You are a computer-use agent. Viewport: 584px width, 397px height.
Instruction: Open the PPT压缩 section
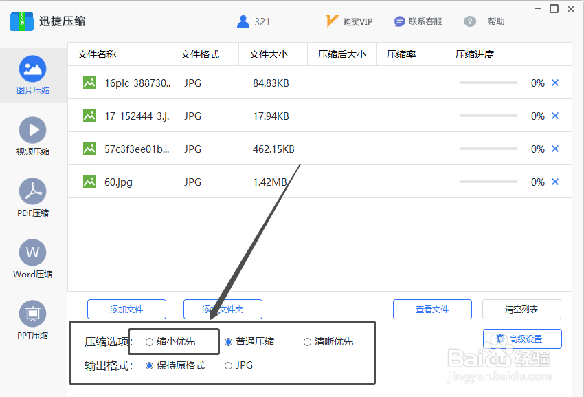(x=33, y=320)
